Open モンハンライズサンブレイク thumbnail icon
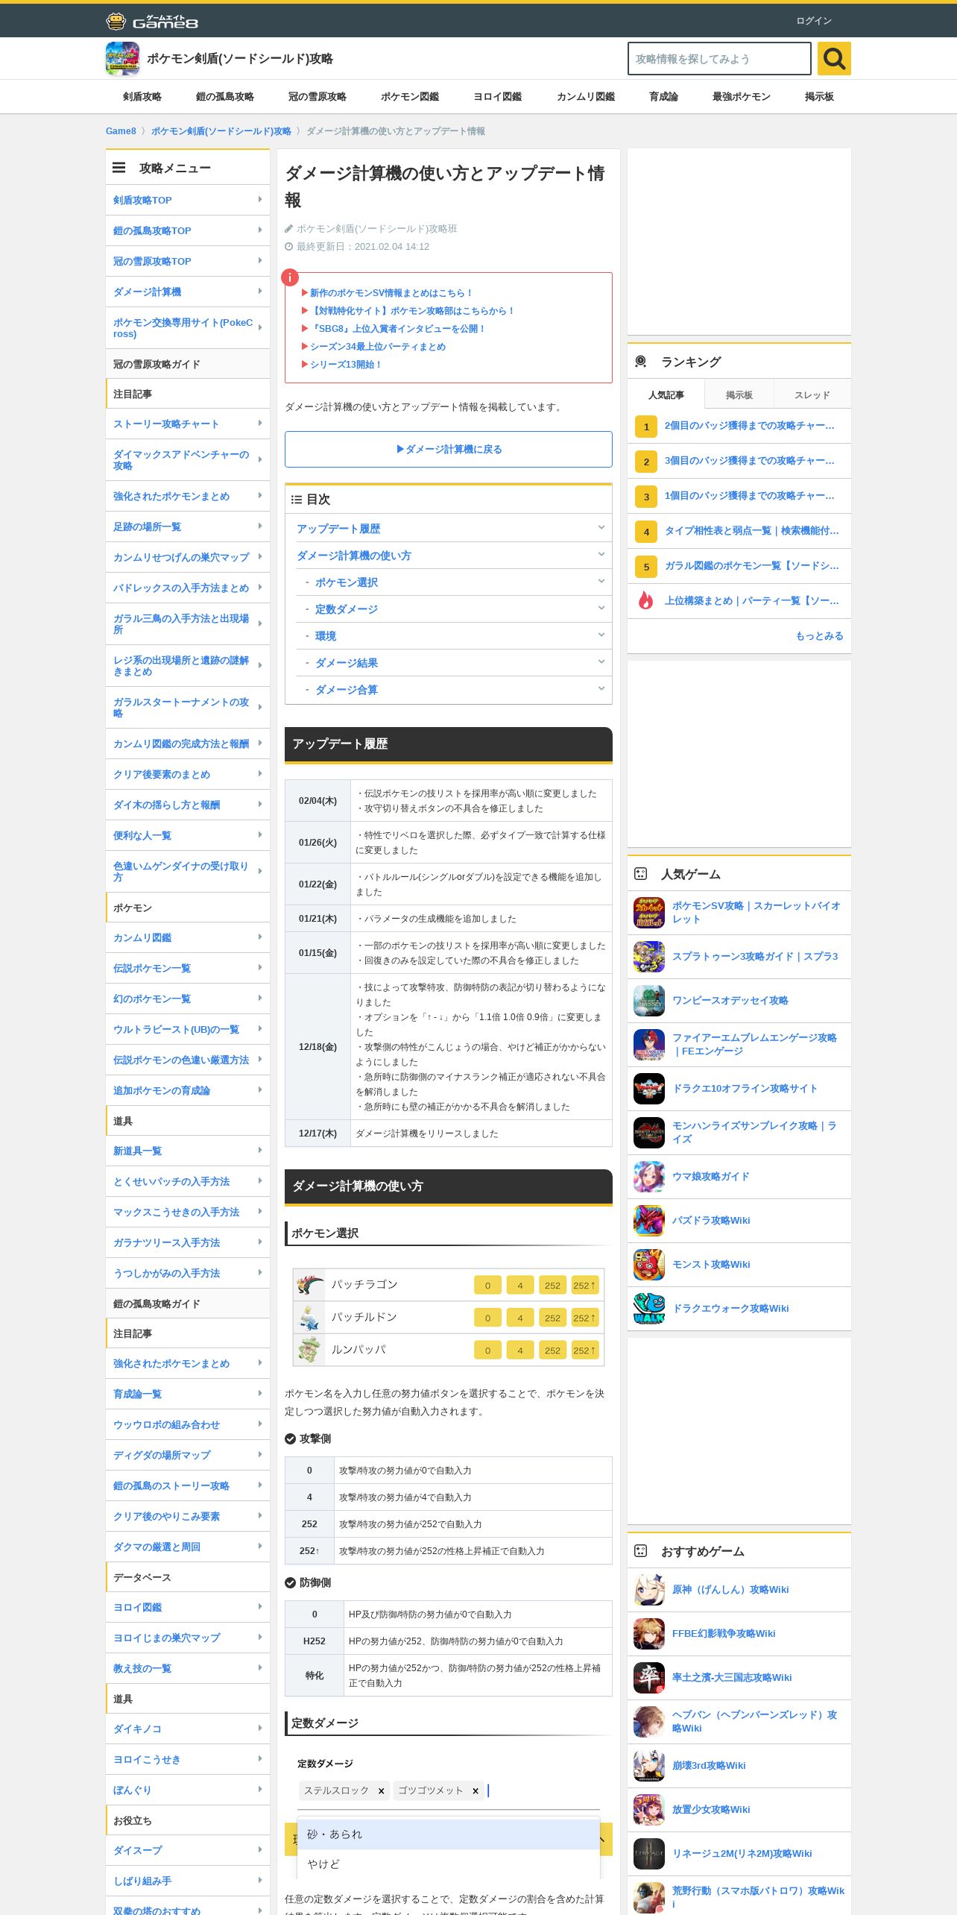Viewport: 957px width, 1915px height. tap(648, 1133)
